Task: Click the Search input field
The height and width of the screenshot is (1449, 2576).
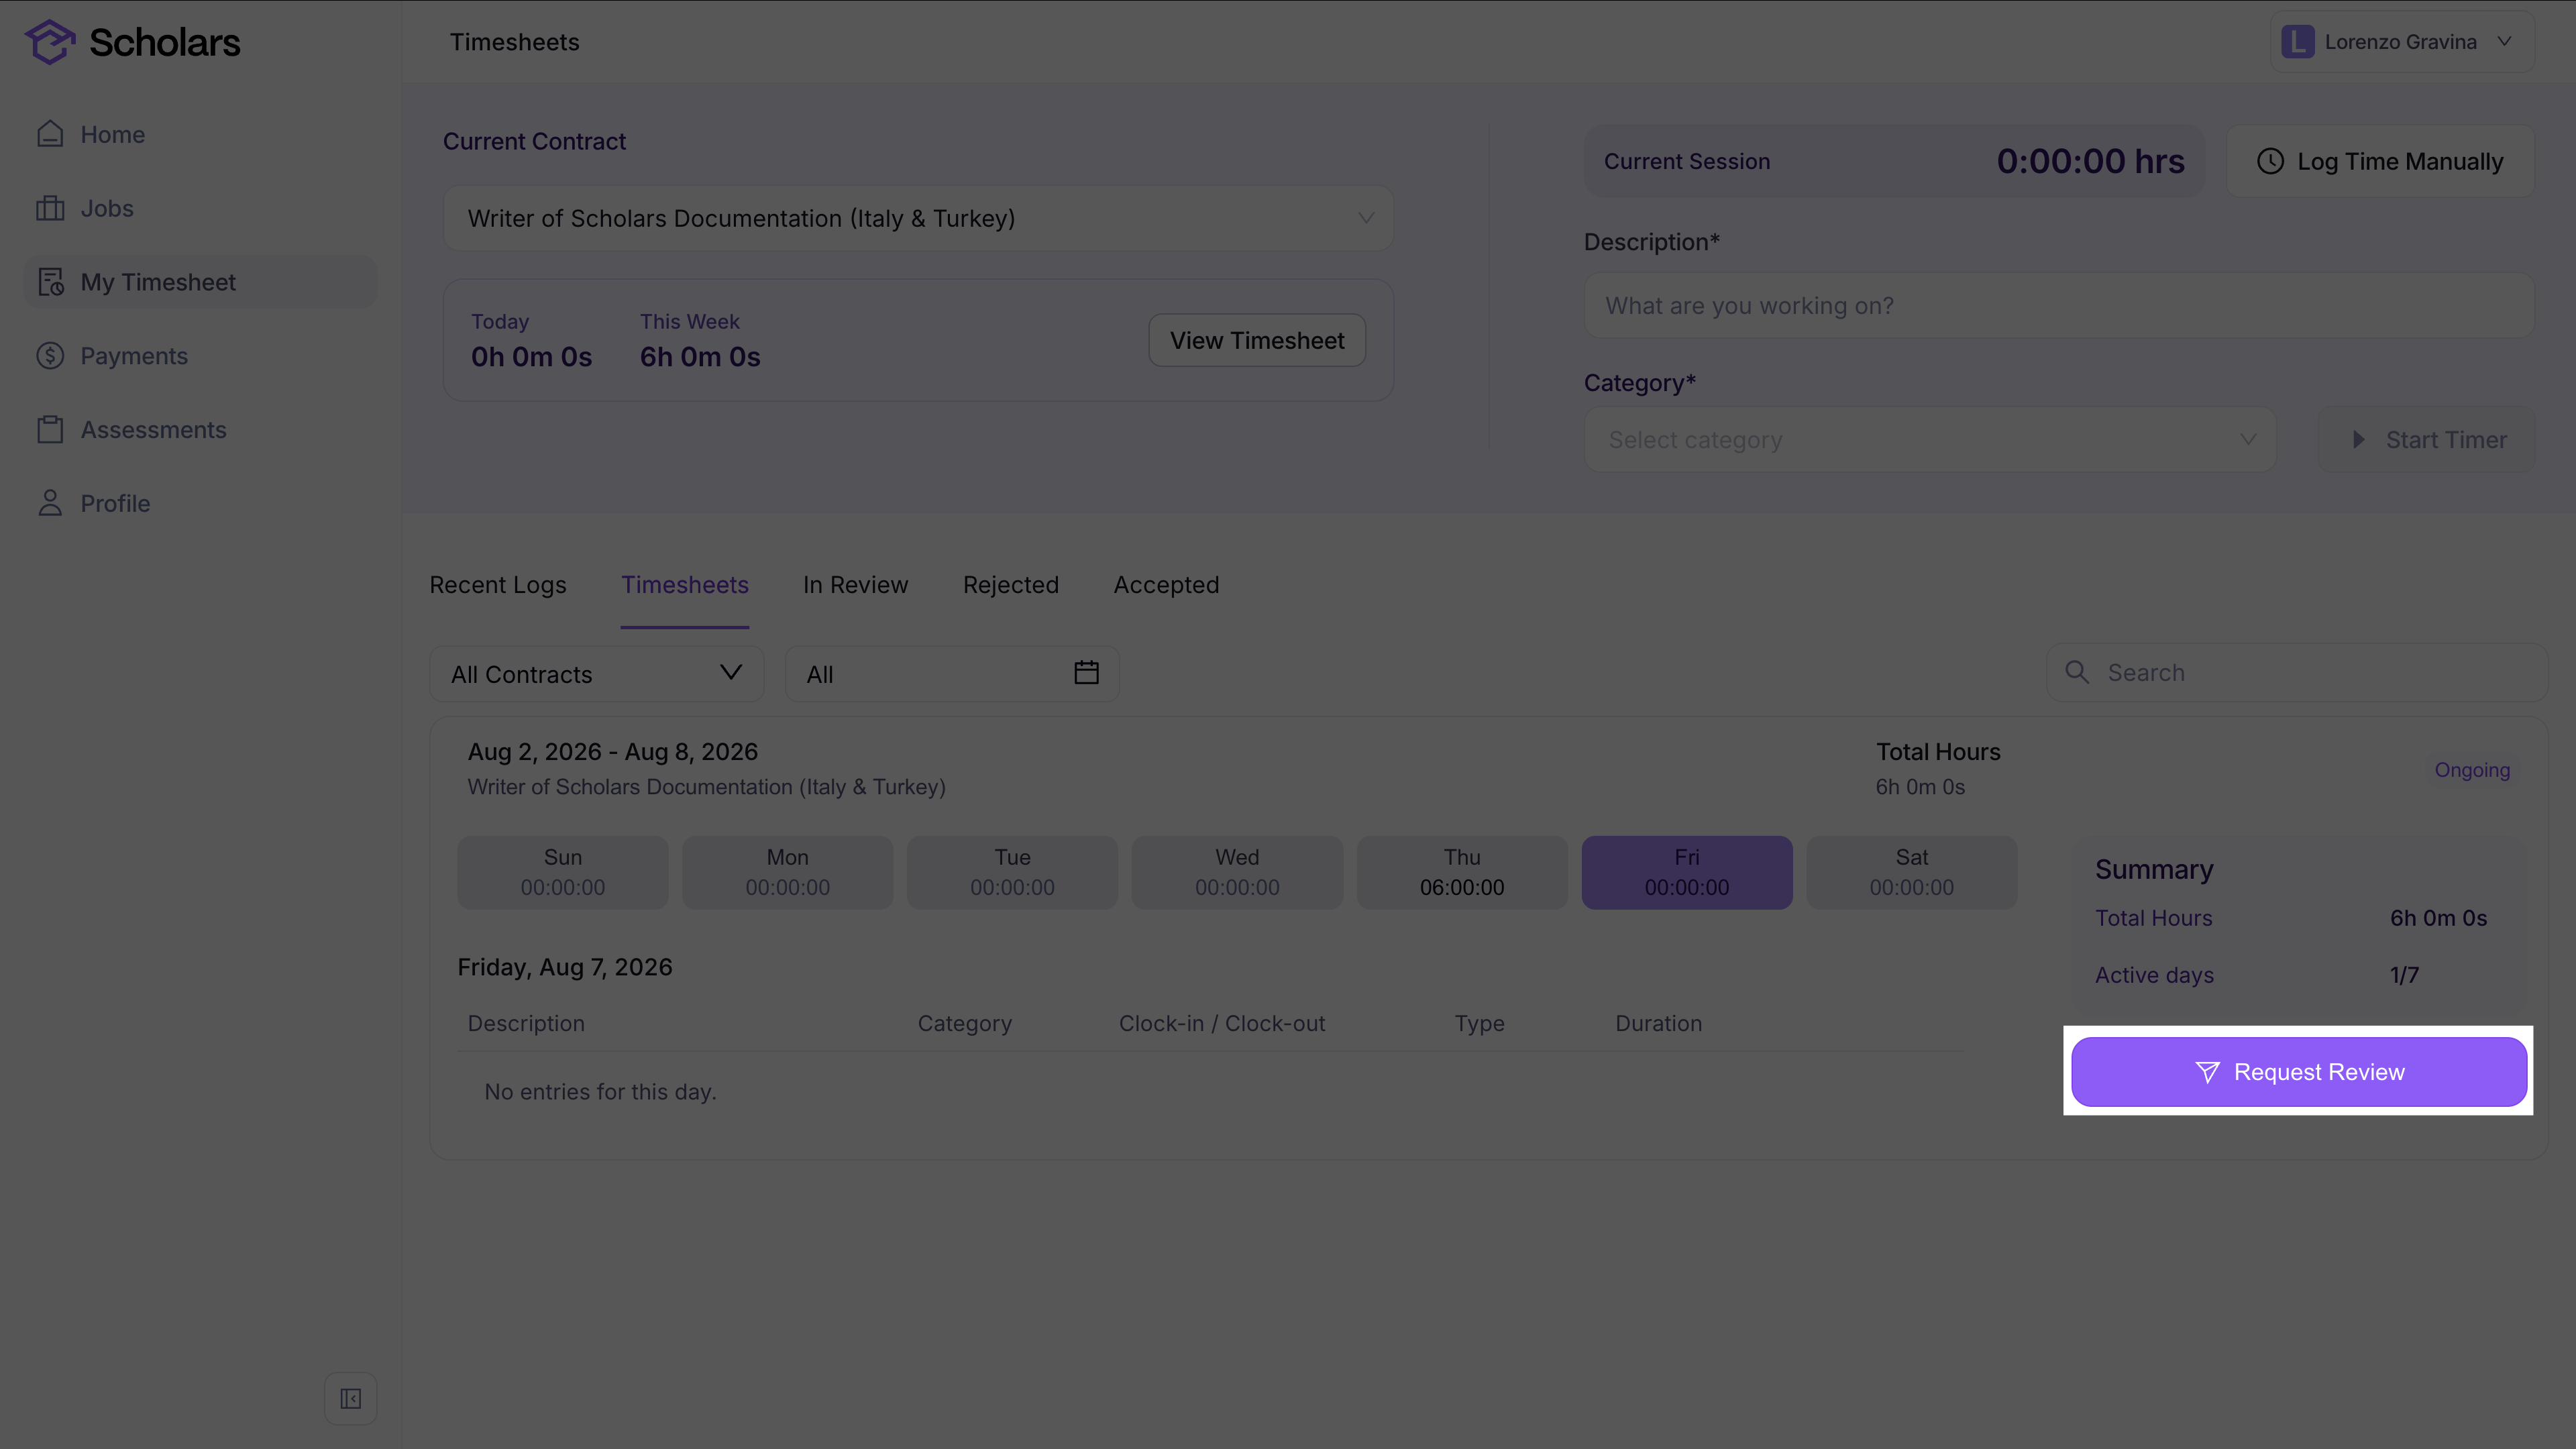Action: click(2297, 673)
